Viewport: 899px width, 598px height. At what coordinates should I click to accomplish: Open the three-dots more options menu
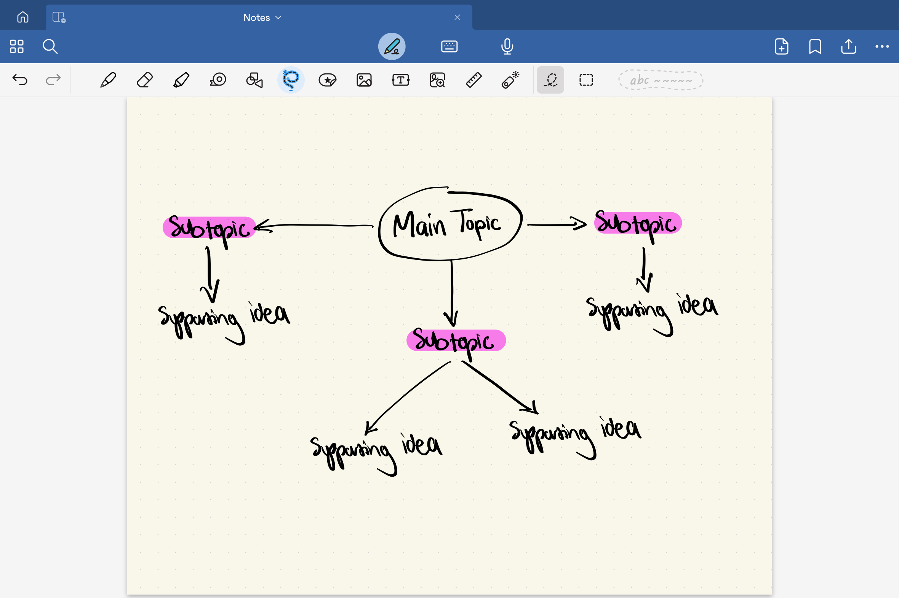point(882,46)
